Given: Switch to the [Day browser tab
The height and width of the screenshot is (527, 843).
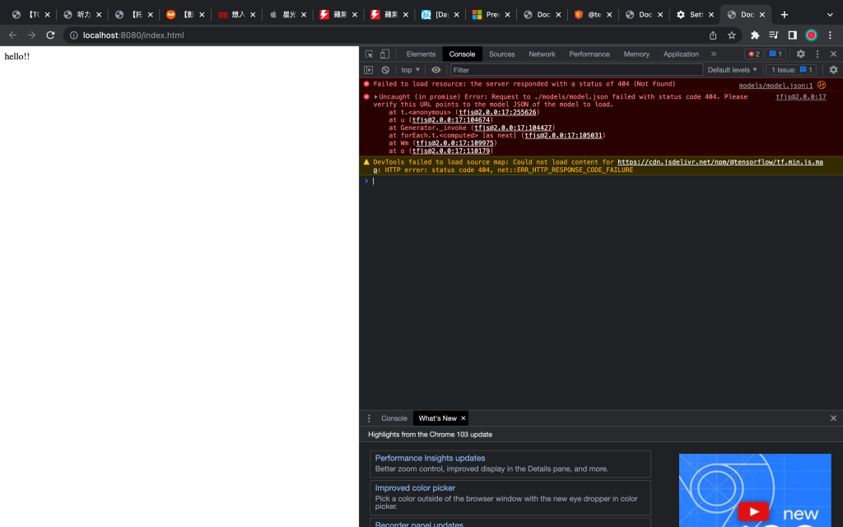Looking at the screenshot, I should pos(440,15).
